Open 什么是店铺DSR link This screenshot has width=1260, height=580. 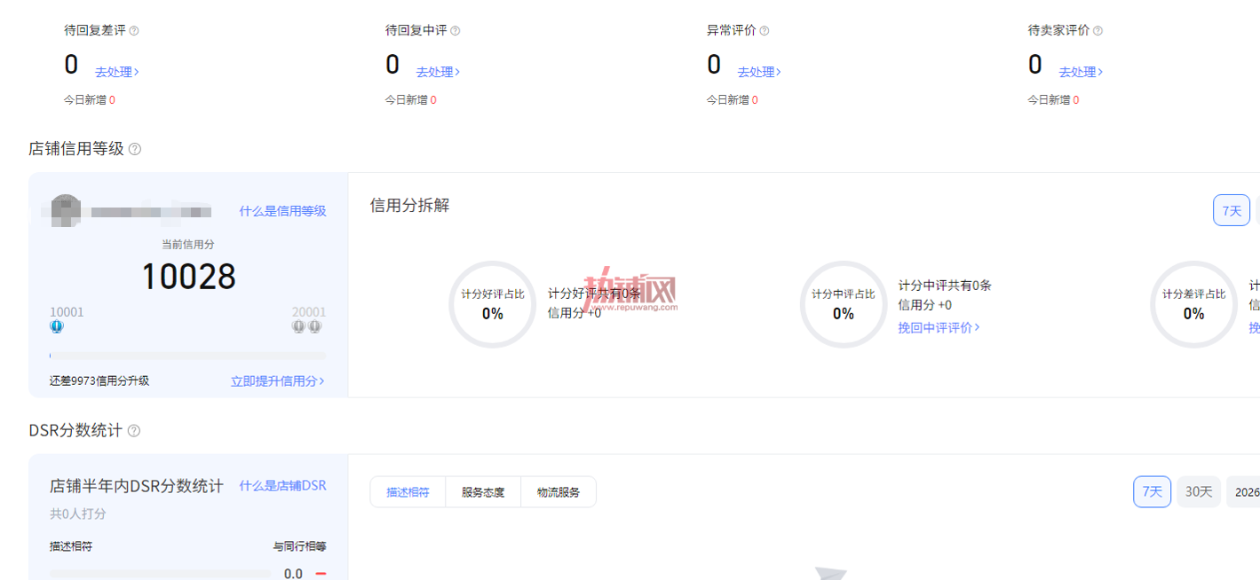coord(282,485)
